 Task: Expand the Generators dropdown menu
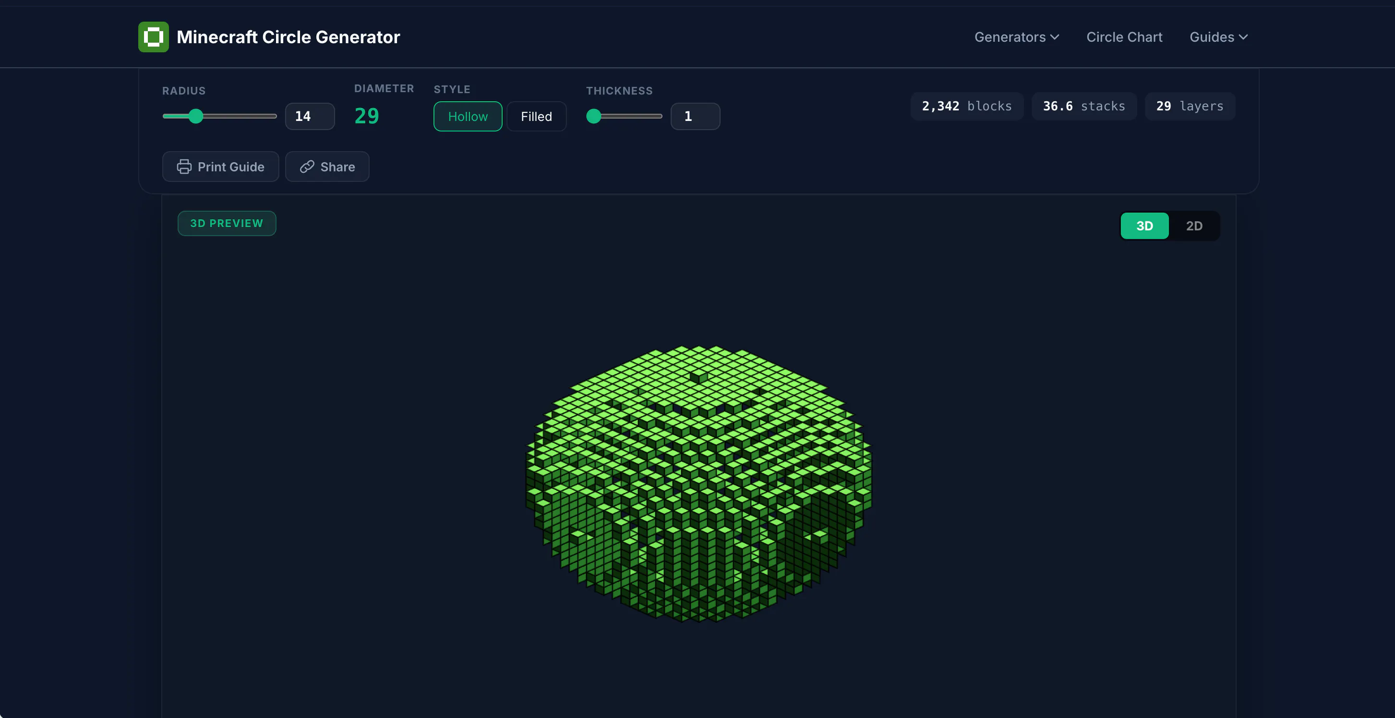(1016, 37)
